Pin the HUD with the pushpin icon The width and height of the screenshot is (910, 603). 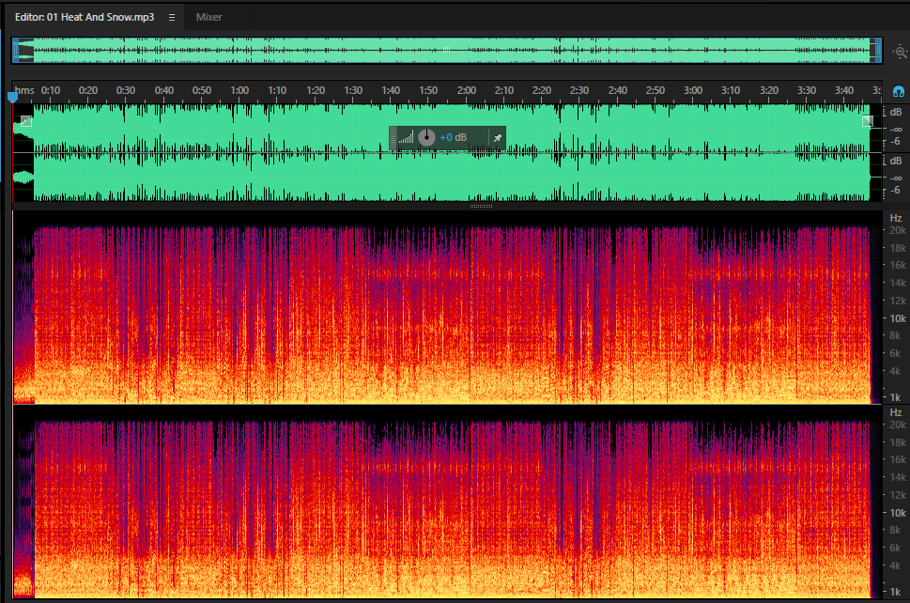498,138
